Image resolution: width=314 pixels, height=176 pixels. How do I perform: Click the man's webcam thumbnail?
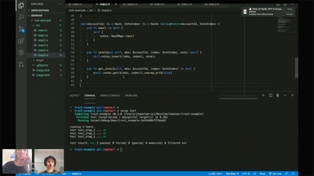click(x=49, y=161)
